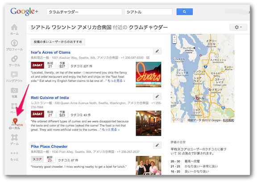This screenshot has height=182, width=257.
Task: Click the map pin near Whidbey Island
Action: (200, 56)
